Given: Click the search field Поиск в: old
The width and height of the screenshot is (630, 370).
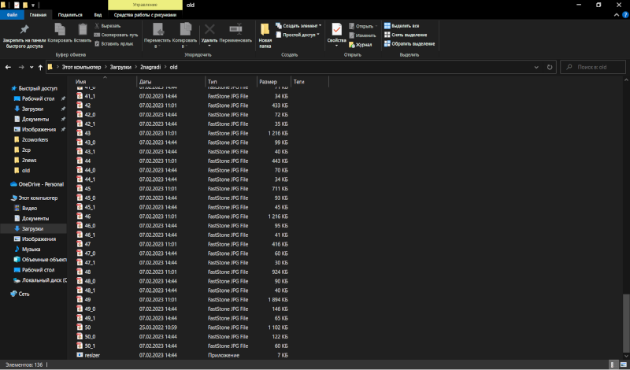Looking at the screenshot, I should click(594, 68).
